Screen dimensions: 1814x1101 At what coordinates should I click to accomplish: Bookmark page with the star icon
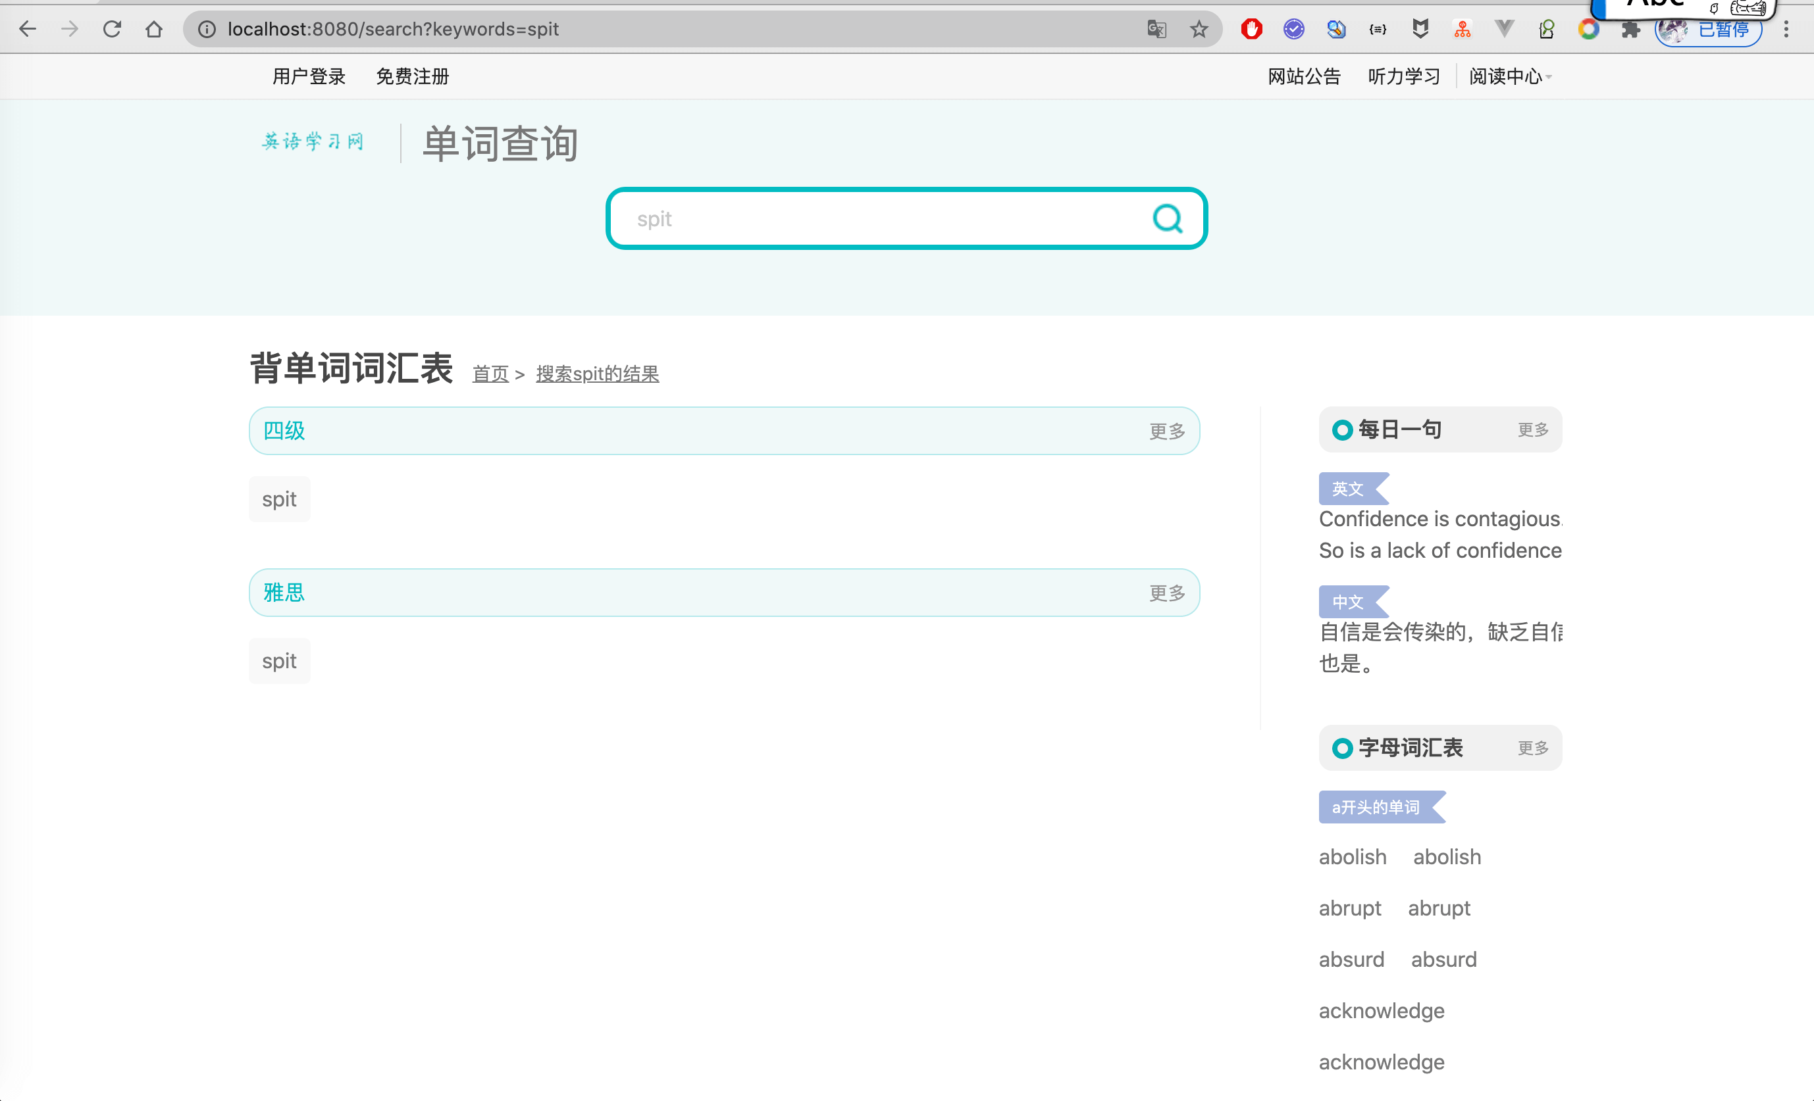tap(1199, 30)
